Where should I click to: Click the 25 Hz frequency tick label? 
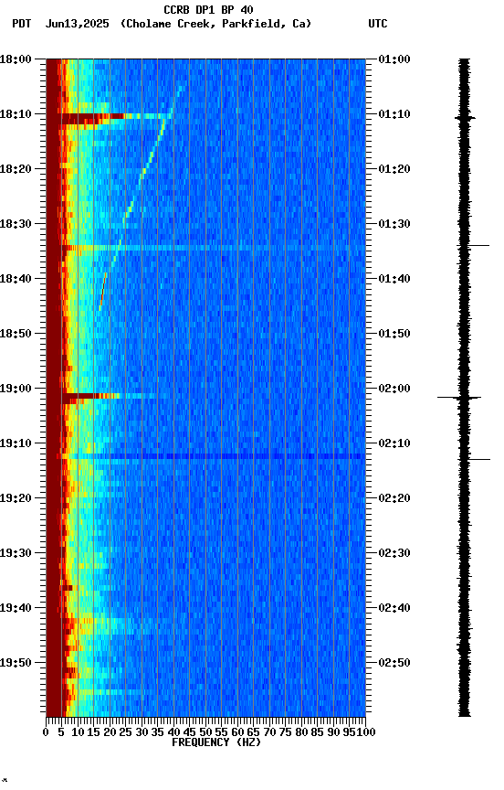(x=126, y=732)
